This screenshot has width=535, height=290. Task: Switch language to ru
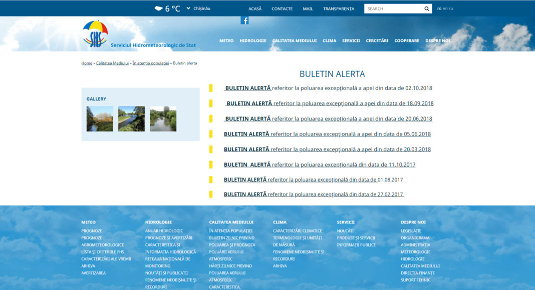click(x=451, y=8)
